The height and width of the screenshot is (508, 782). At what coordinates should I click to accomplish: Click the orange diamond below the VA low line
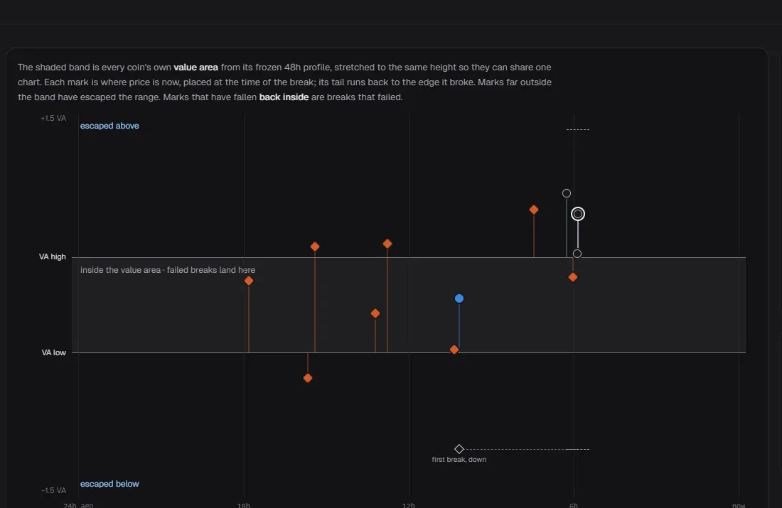click(x=308, y=379)
